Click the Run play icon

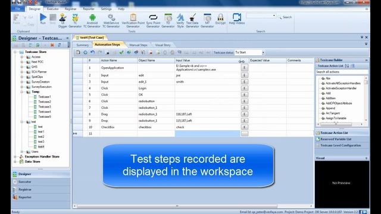coord(43,17)
